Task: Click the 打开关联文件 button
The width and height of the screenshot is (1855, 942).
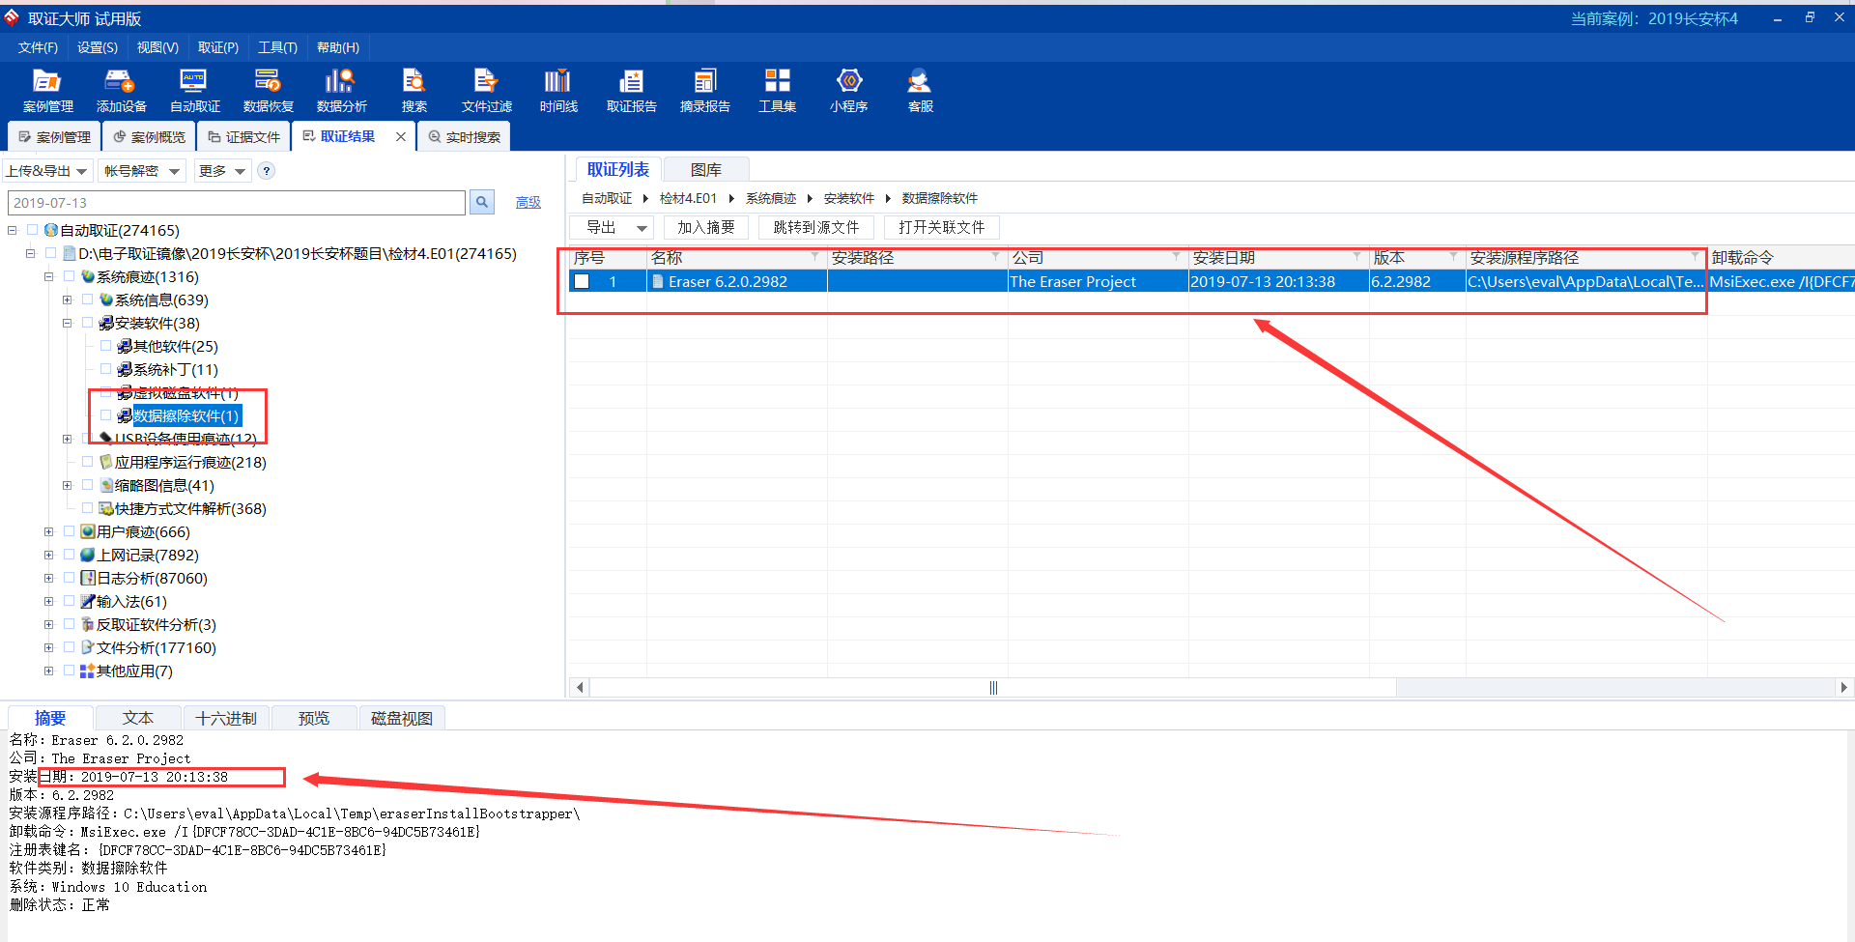Action: pos(942,227)
